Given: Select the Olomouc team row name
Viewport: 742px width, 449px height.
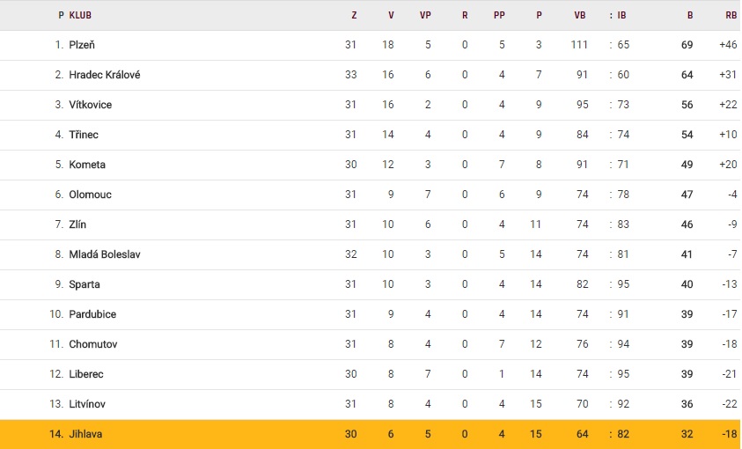Looking at the screenshot, I should (90, 195).
